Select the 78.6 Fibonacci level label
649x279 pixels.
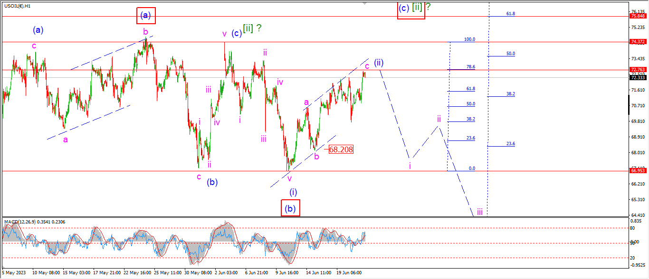pyautogui.click(x=471, y=67)
